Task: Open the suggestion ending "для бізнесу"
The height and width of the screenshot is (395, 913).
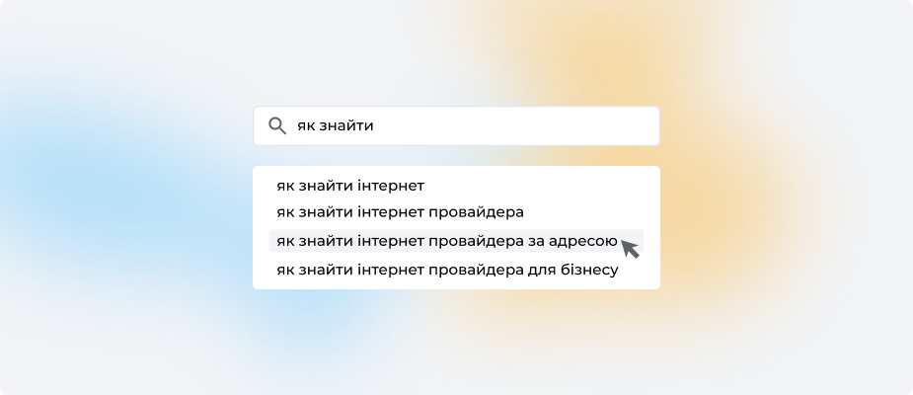Action: click(x=447, y=270)
